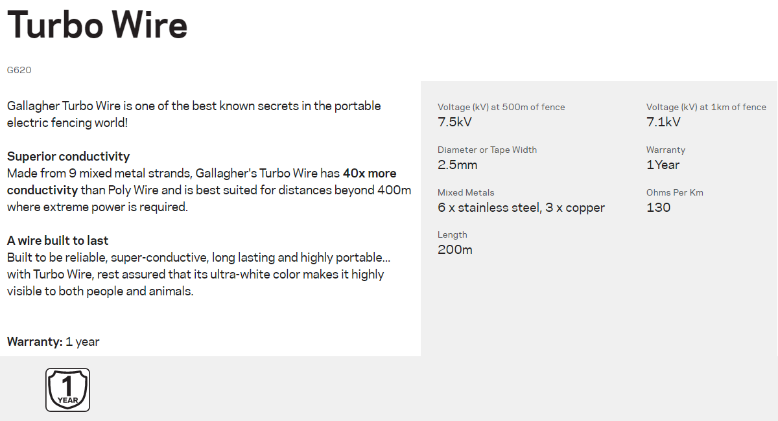The image size is (778, 421).
Task: Click the intro paragraph about Gallagher Turbo Wire
Action: click(x=194, y=114)
